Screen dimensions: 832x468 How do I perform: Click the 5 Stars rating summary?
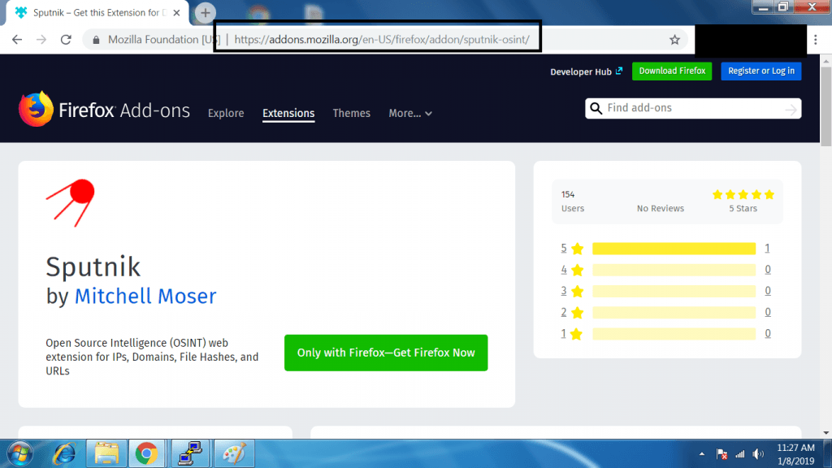(x=743, y=201)
